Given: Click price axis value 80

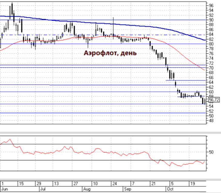Looking at the screenshot, I should point(211,44).
